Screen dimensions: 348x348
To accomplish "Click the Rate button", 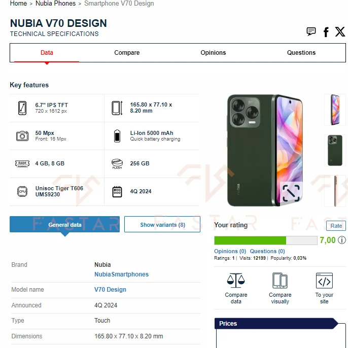I will pyautogui.click(x=336, y=226).
